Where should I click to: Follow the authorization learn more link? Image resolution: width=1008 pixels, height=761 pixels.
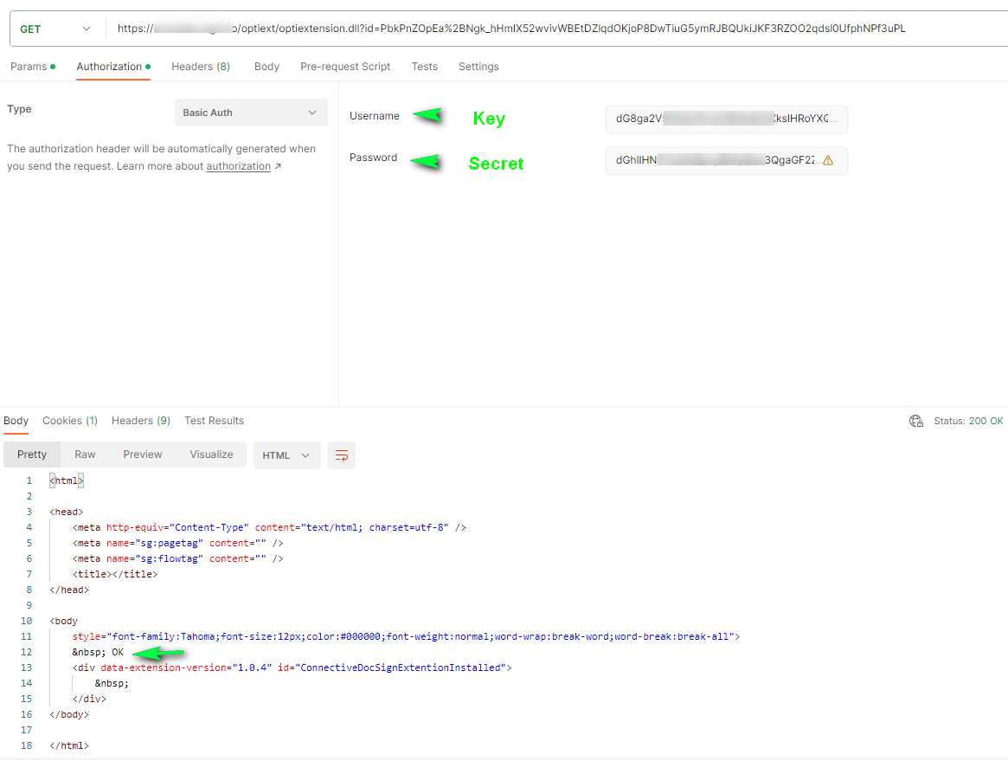point(238,166)
